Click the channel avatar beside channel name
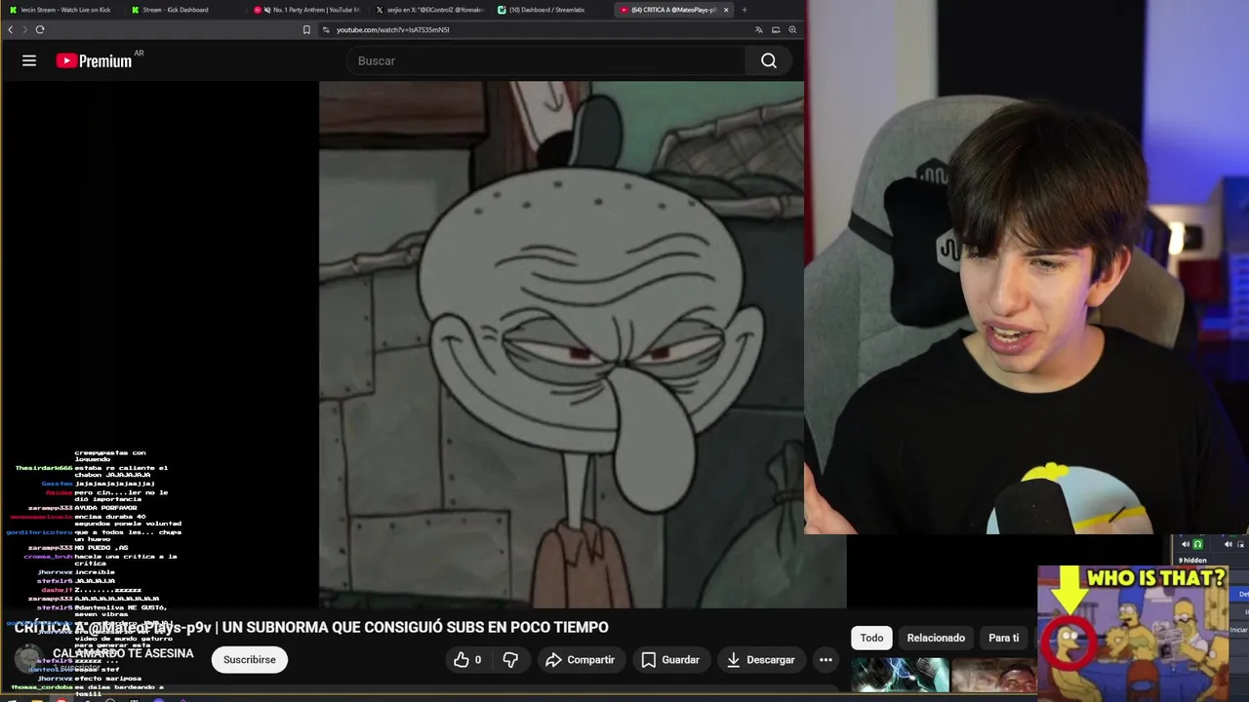 coord(29,659)
